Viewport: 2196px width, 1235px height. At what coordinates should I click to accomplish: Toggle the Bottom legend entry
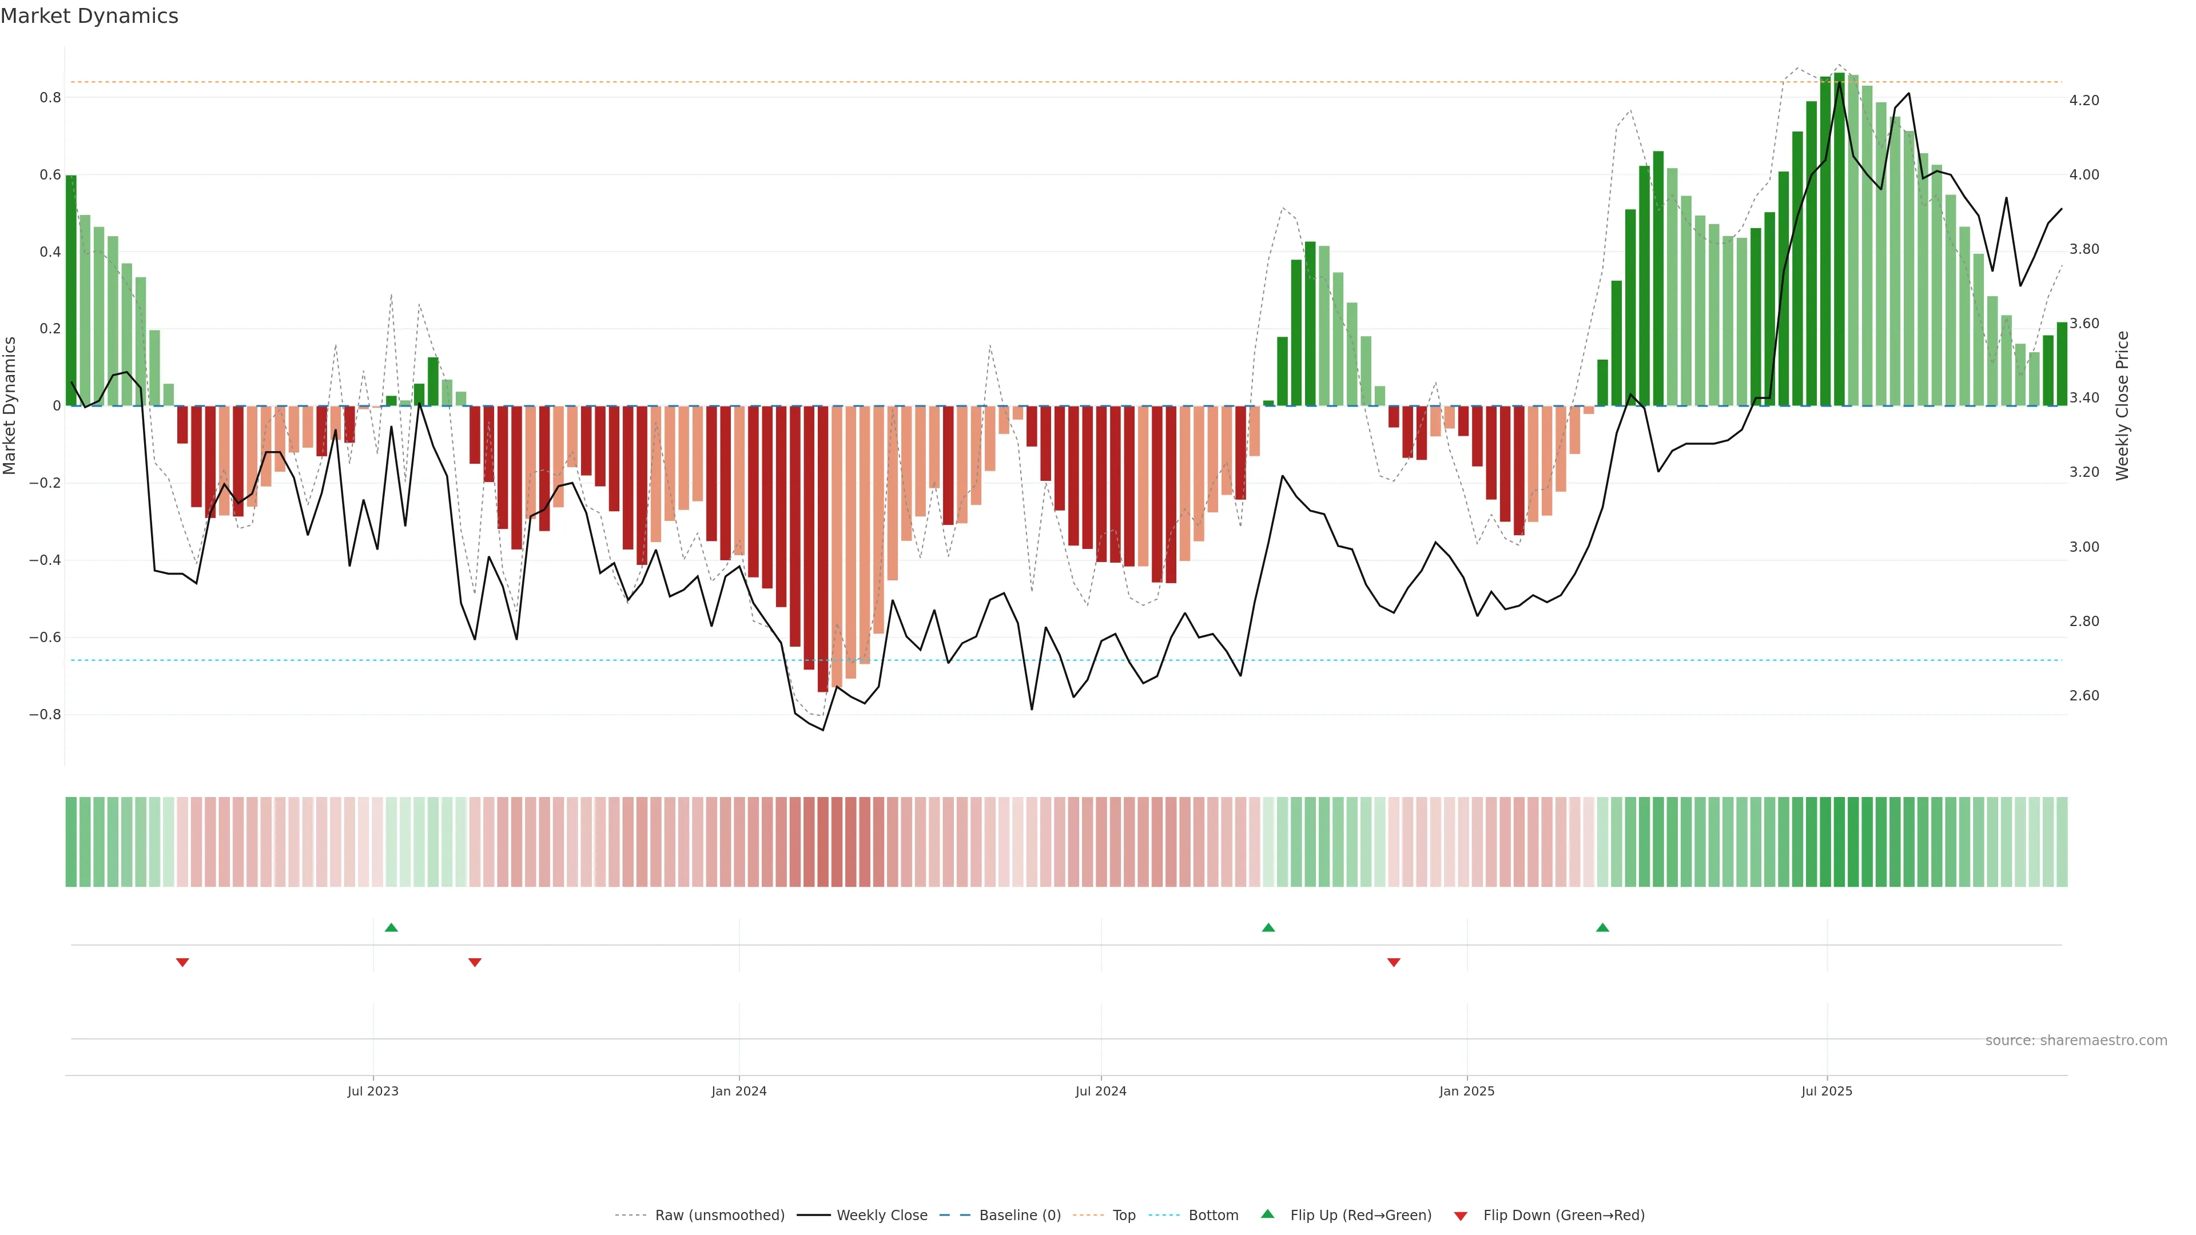1213,1216
